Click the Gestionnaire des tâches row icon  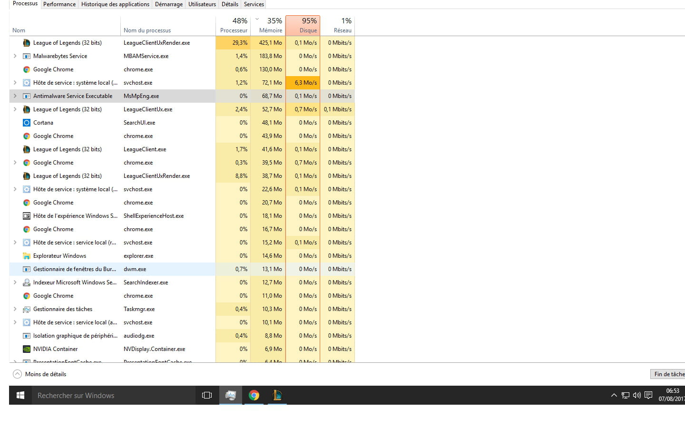tap(27, 309)
